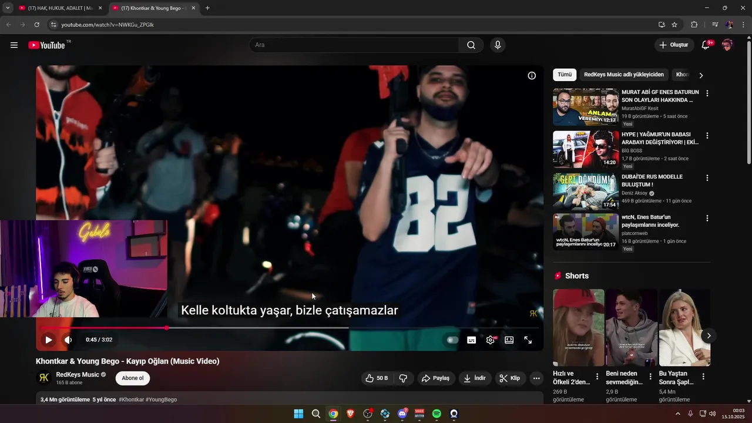Open Discord from taskbar
Viewport: 752px width, 423px height.
pos(402,414)
